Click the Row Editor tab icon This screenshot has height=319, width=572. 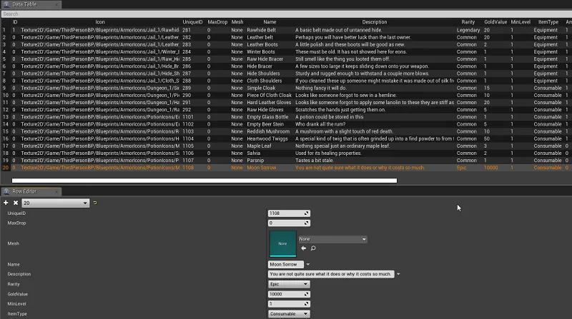pos(6,191)
